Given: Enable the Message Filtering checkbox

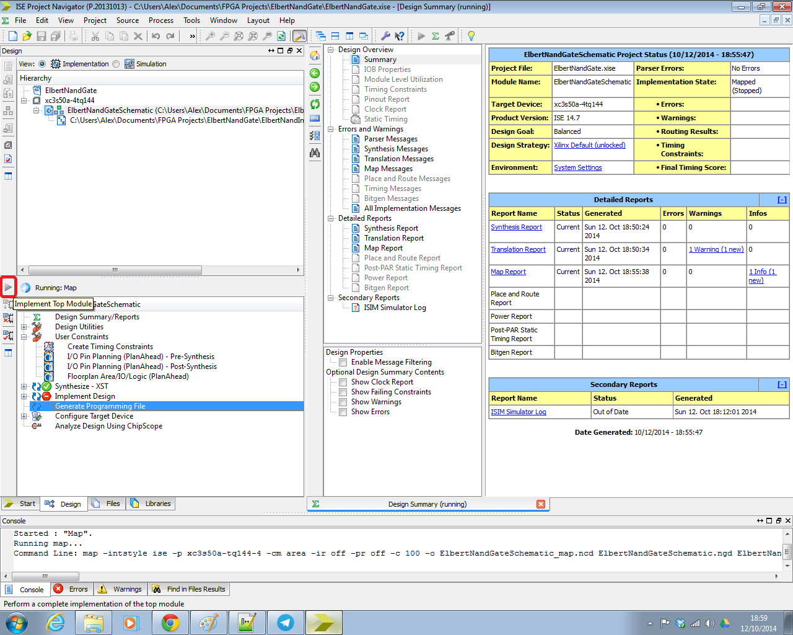Looking at the screenshot, I should point(343,363).
